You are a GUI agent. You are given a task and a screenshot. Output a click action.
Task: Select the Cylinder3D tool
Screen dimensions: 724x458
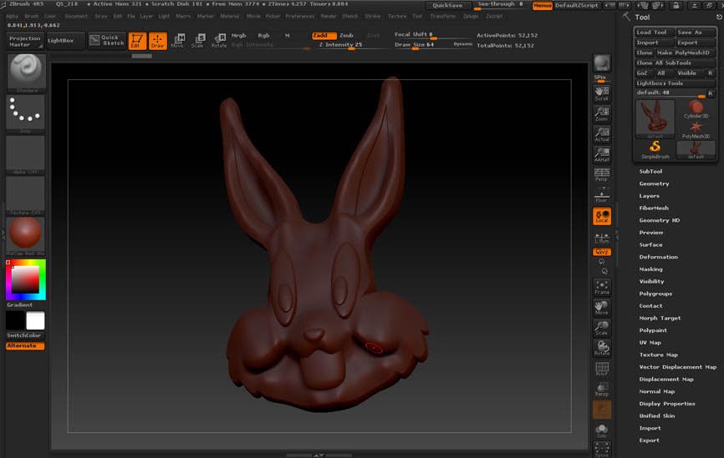pyautogui.click(x=696, y=109)
